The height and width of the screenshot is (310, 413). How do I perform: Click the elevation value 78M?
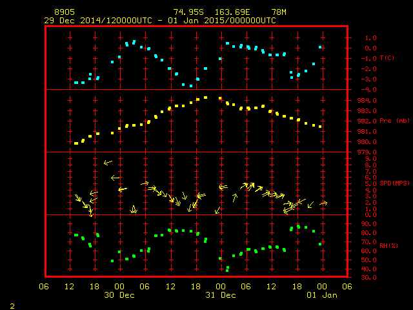(x=279, y=12)
